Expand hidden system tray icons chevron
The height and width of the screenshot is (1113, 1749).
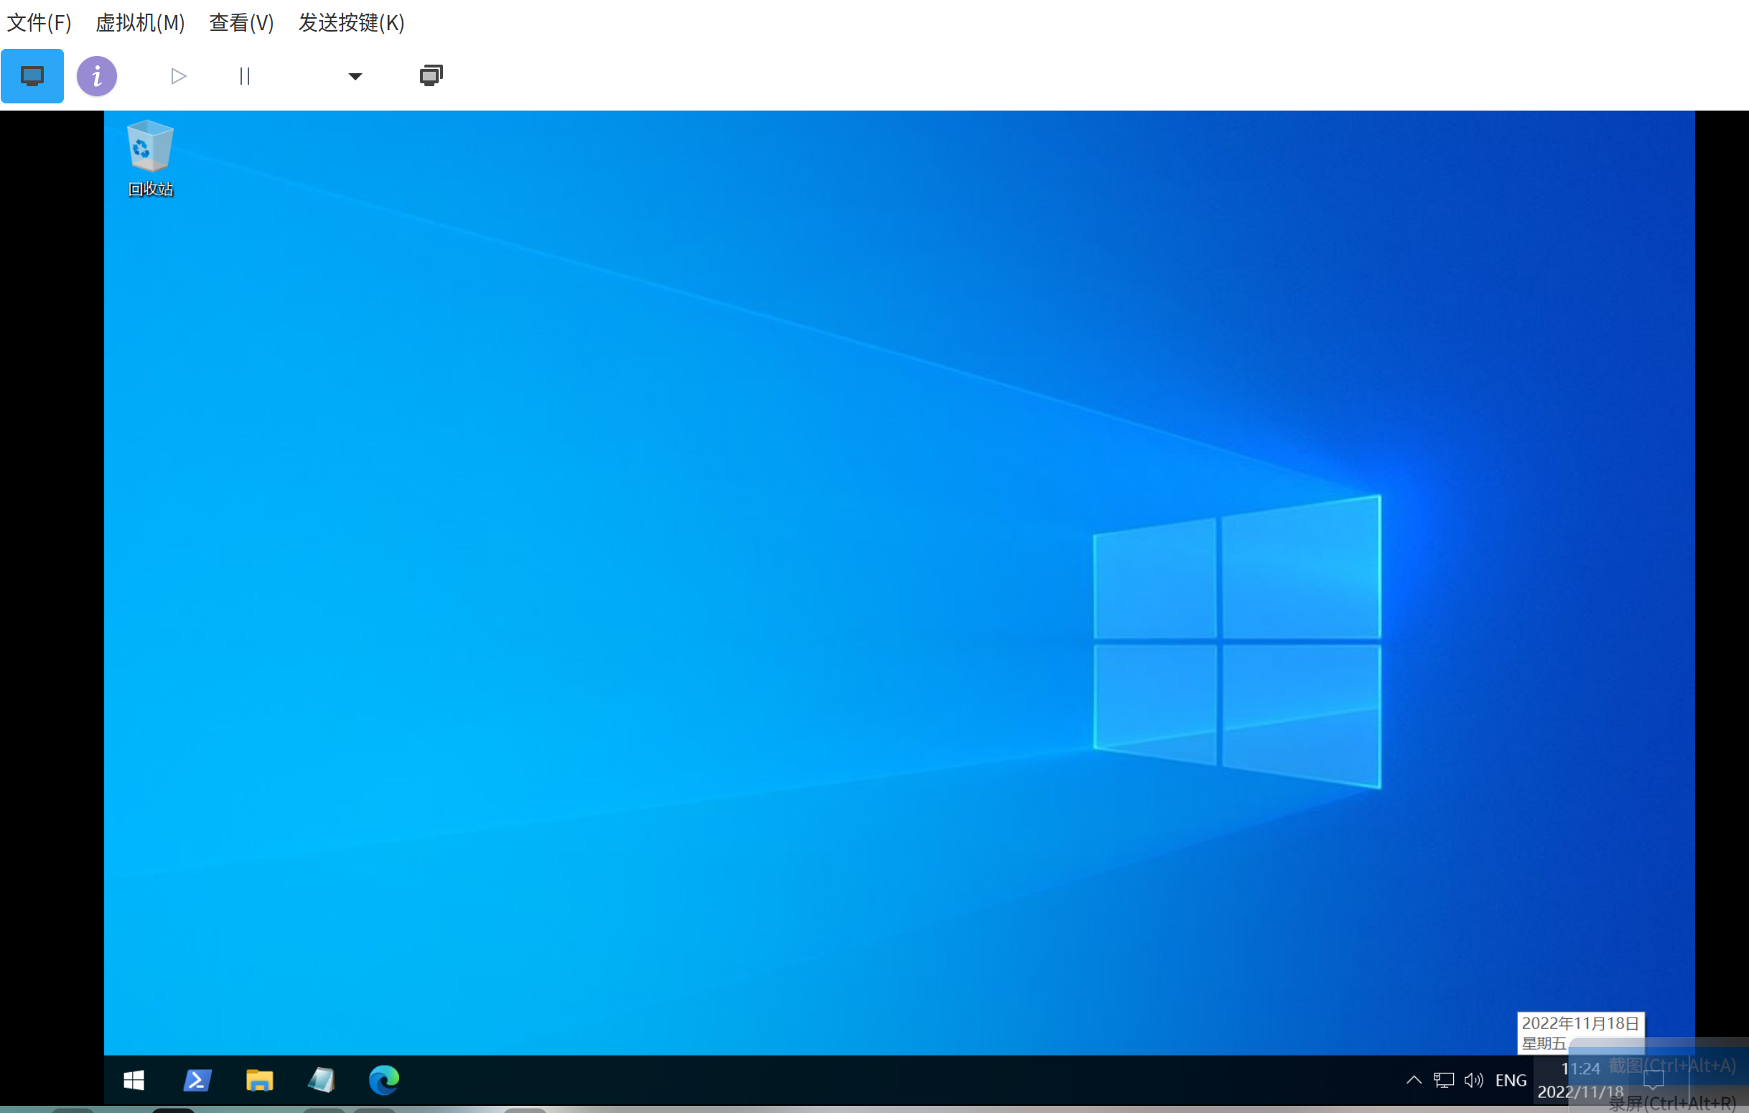click(x=1414, y=1080)
